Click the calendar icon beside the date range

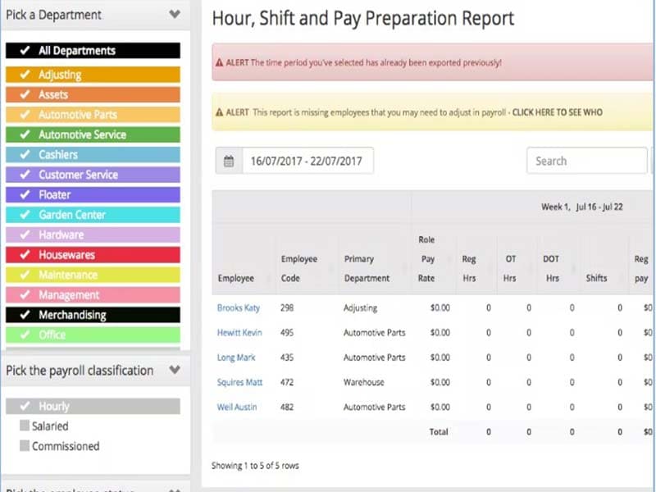229,162
